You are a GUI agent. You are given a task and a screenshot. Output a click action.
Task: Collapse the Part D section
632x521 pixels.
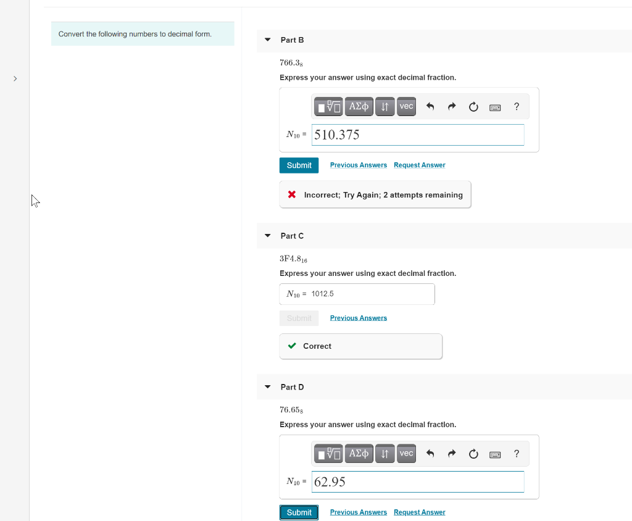pos(267,386)
